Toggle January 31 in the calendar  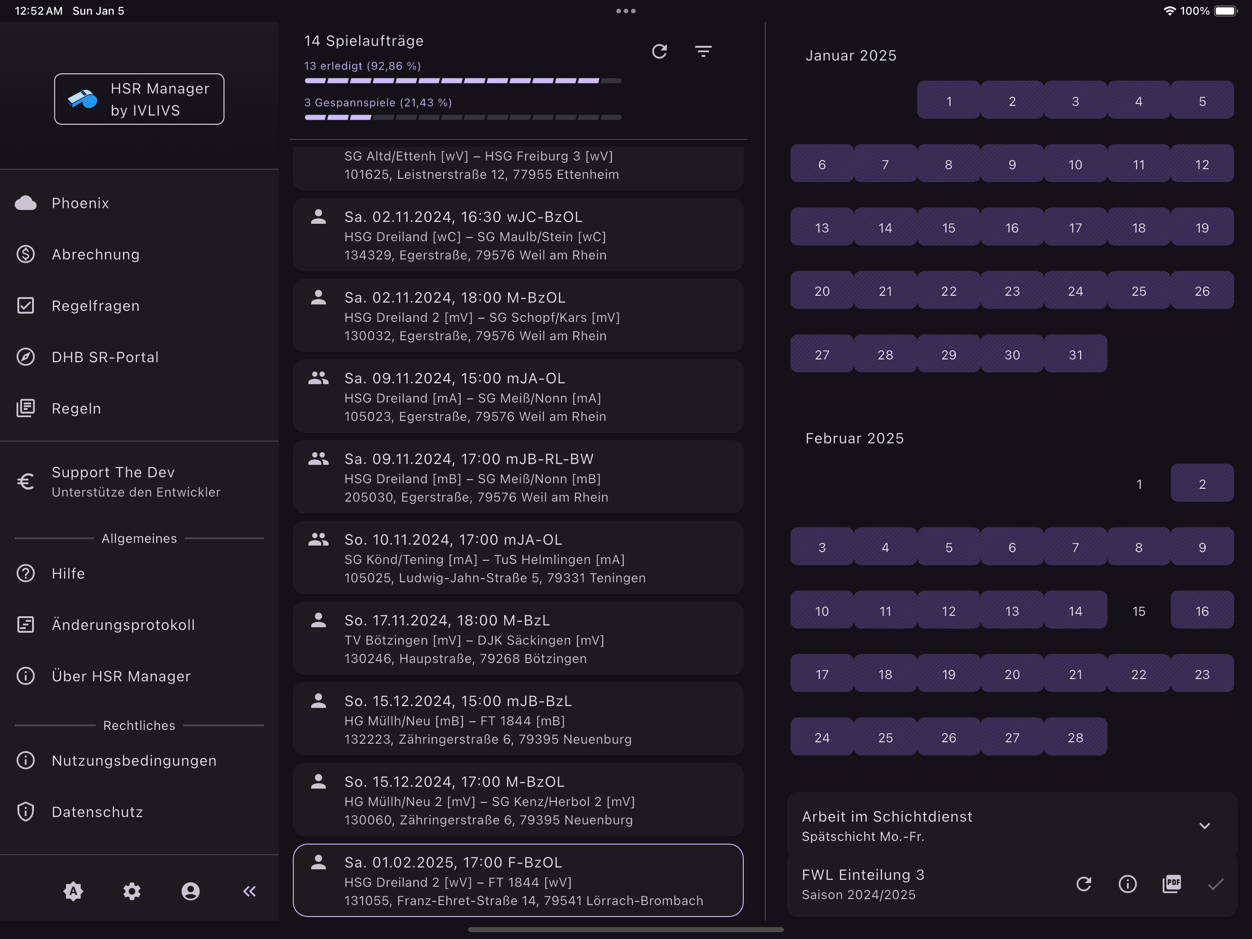pos(1076,354)
